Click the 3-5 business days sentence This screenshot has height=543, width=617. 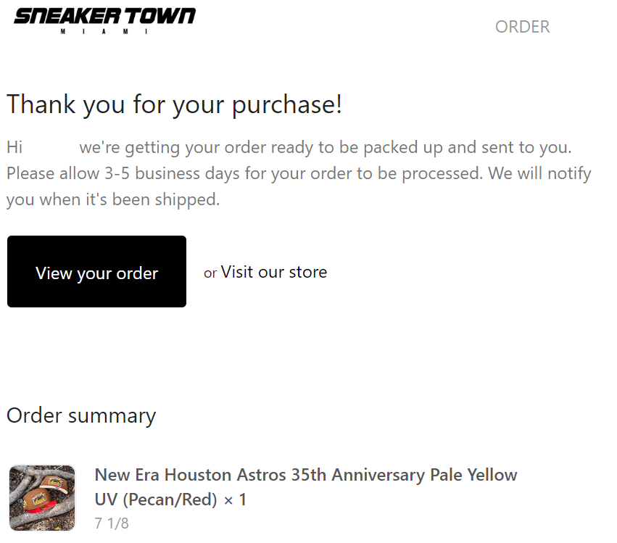(x=299, y=173)
